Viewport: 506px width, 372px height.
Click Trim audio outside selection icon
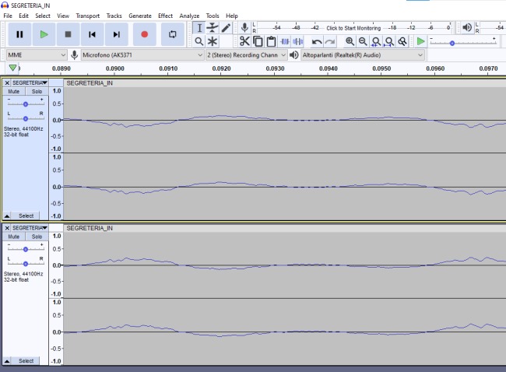[285, 41]
